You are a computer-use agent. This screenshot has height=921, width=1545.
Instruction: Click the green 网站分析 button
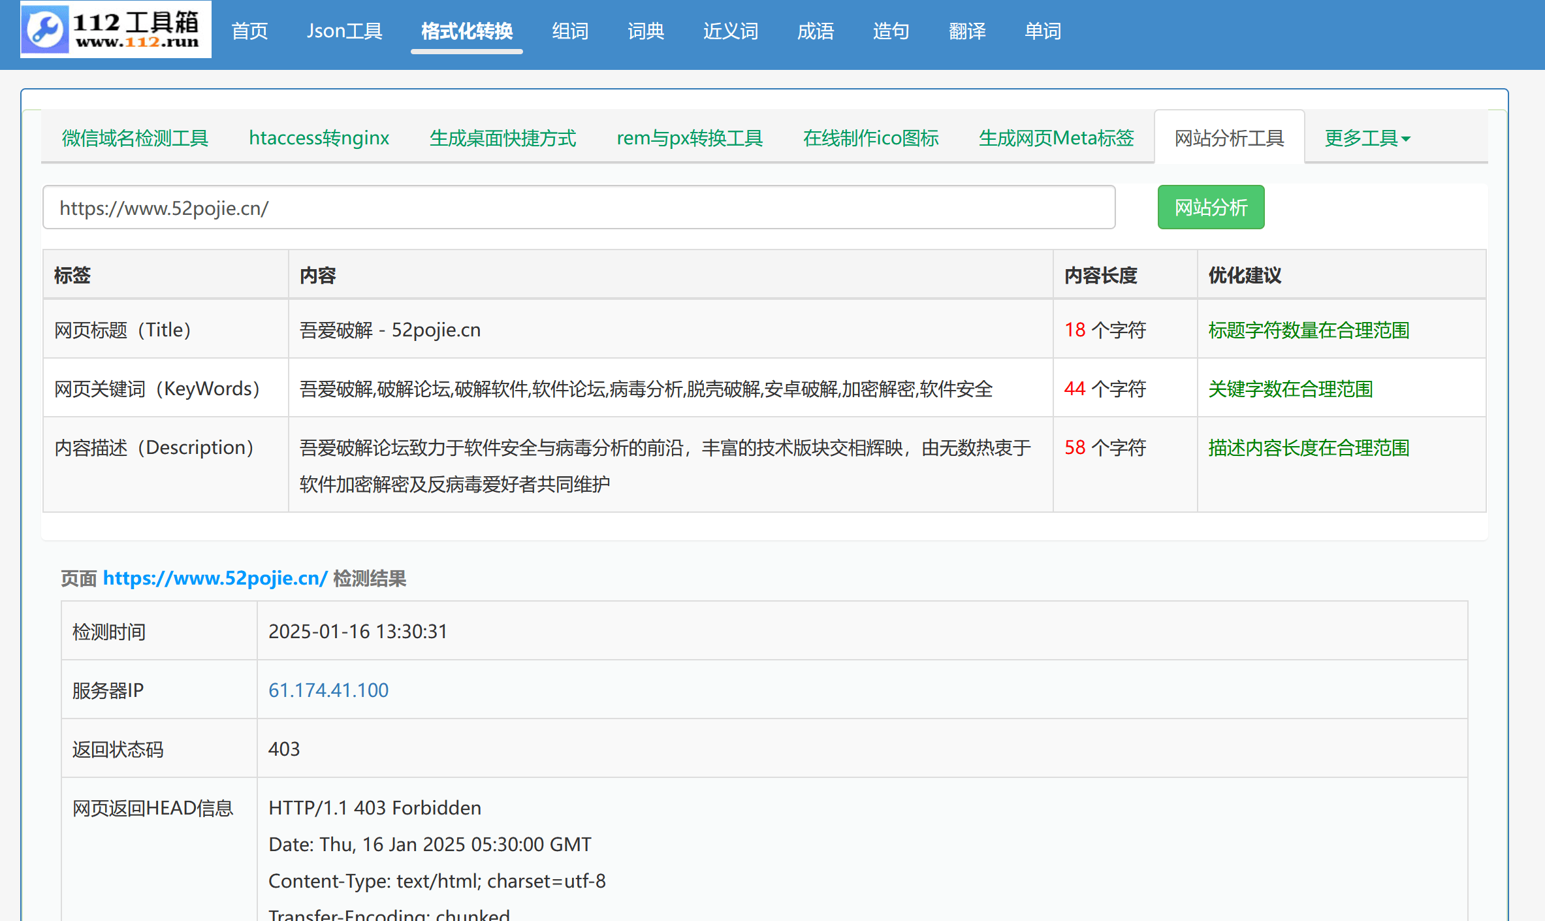[x=1211, y=208]
